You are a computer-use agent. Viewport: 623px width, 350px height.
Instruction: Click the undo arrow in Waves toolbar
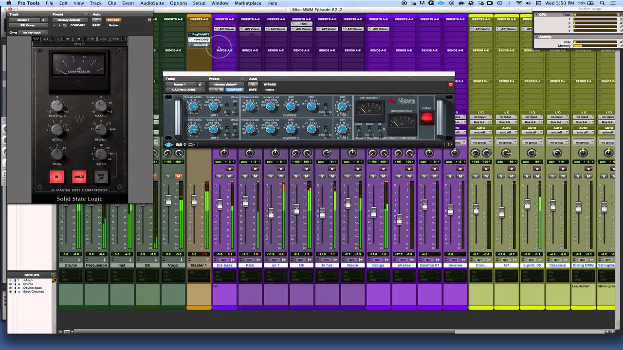coord(46,39)
